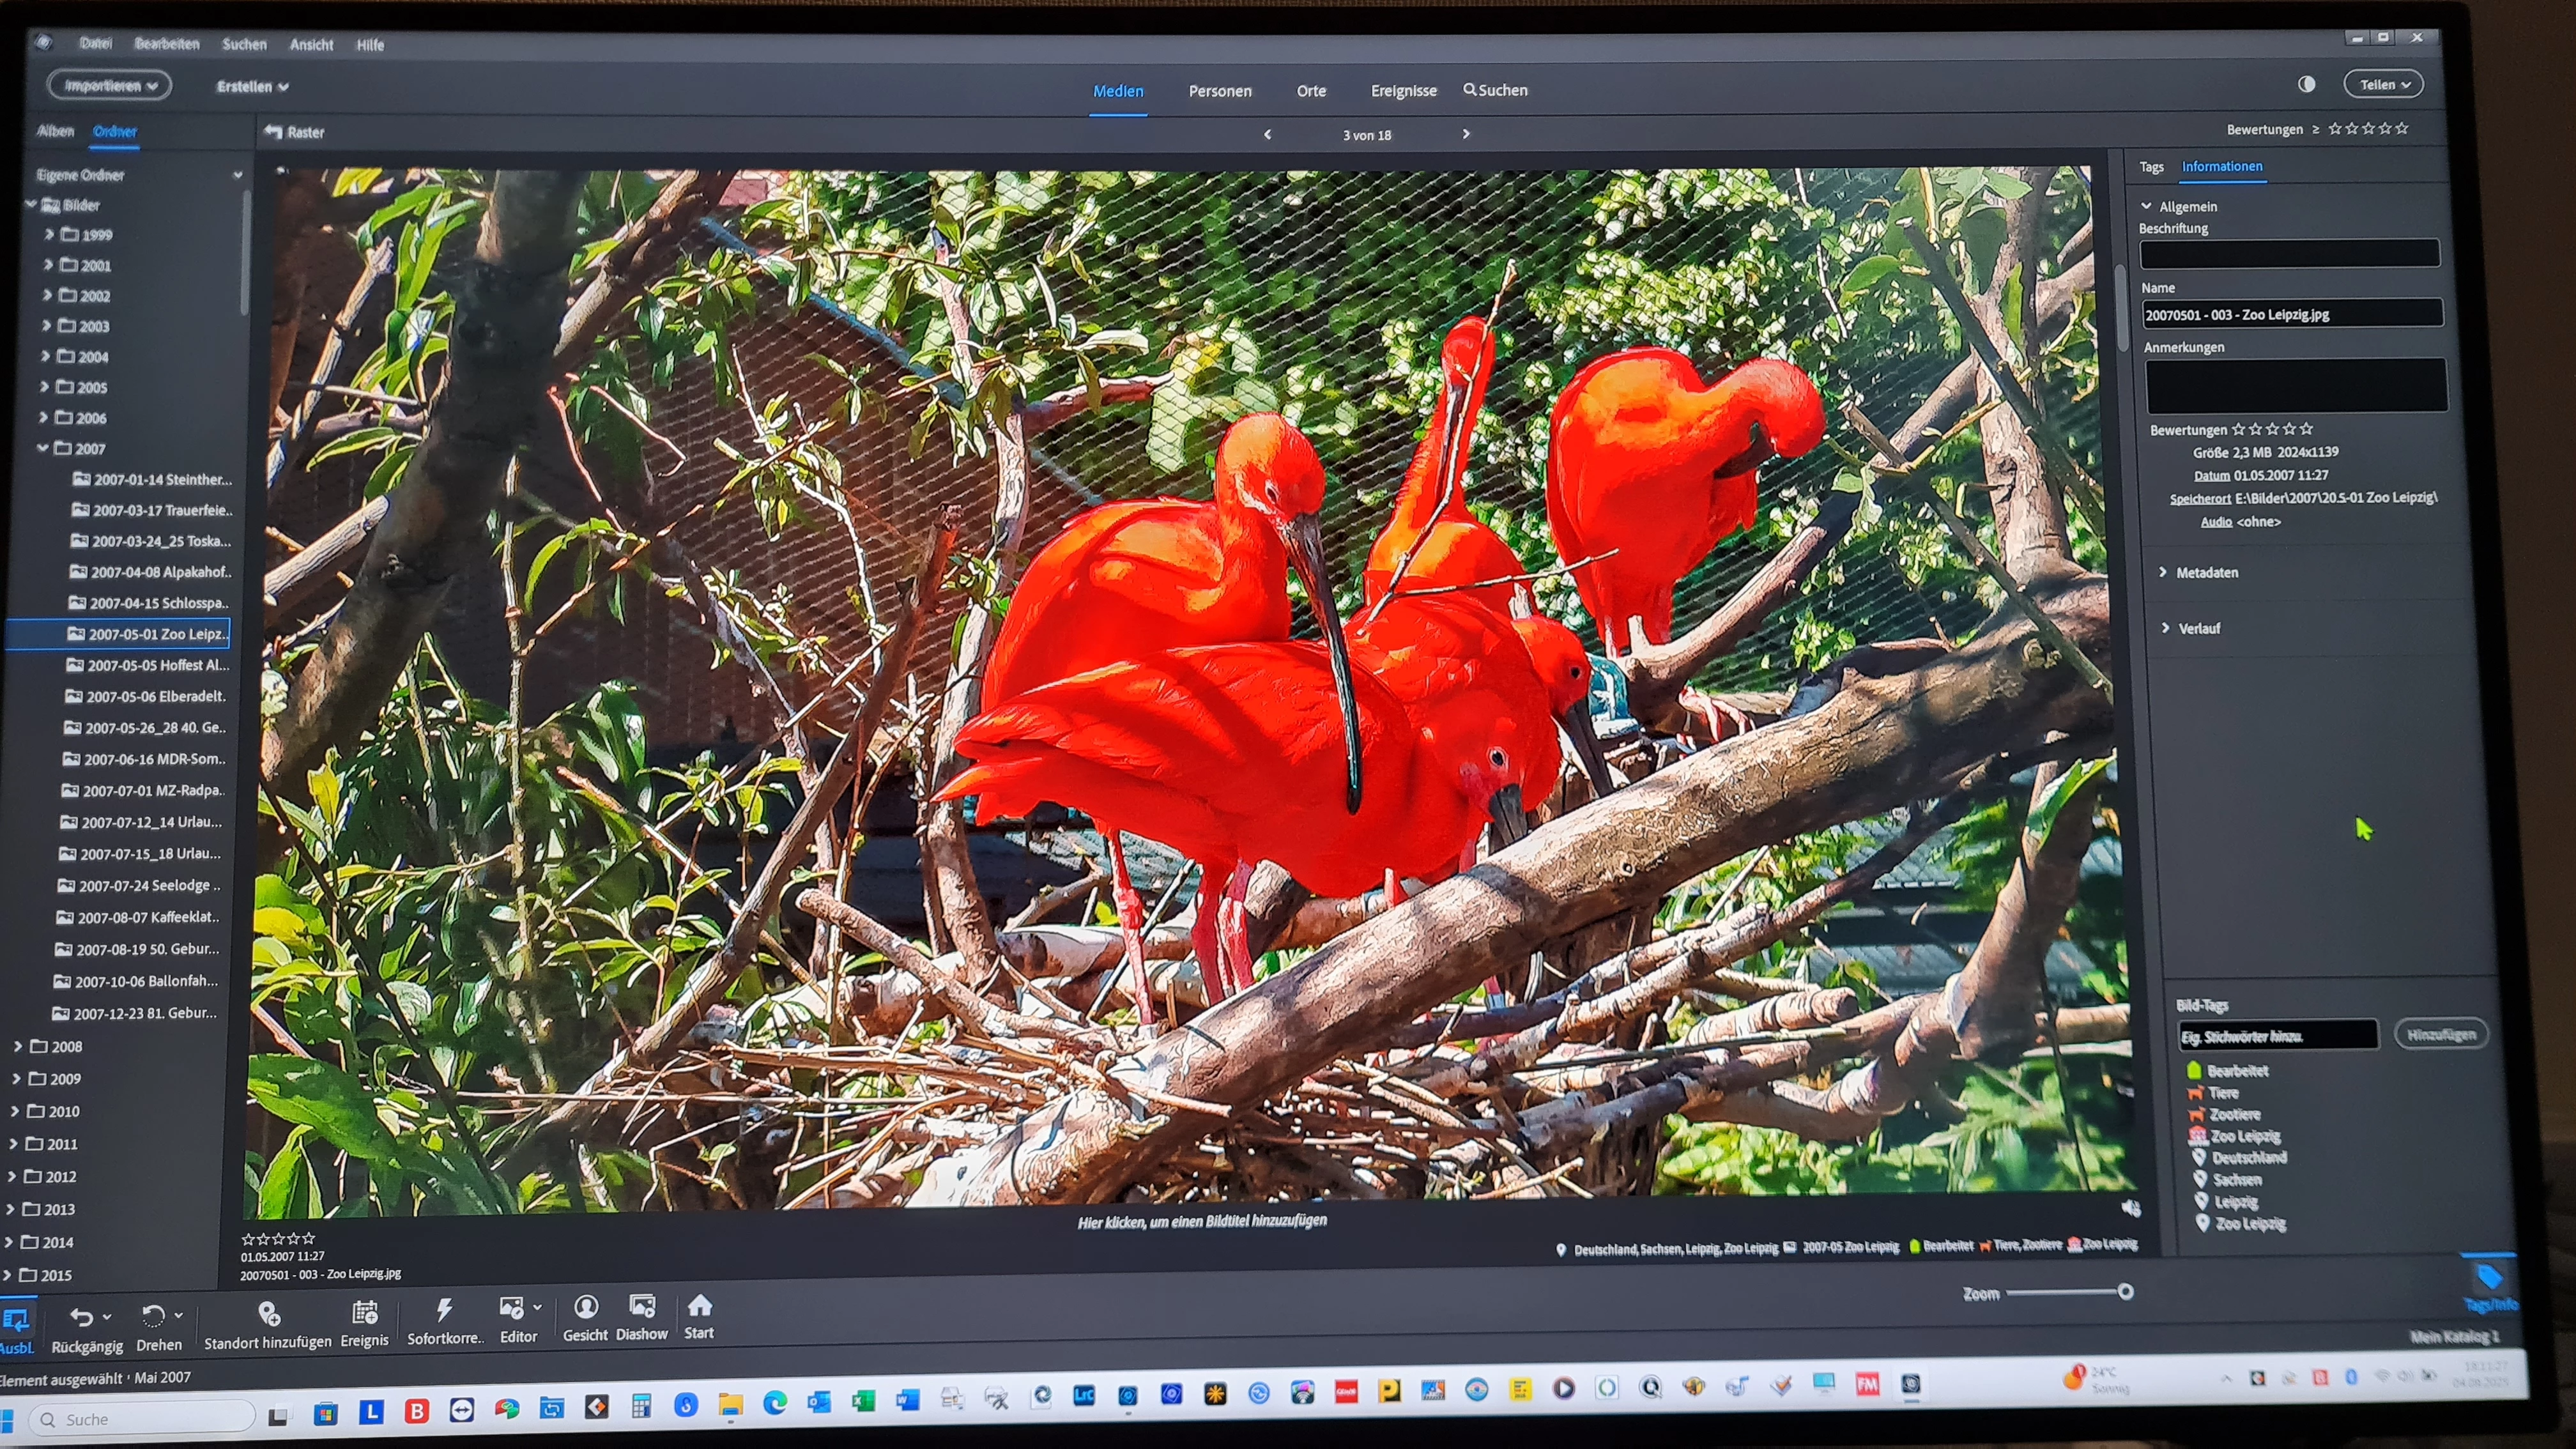
Task: Expand the 2008 folder
Action: pyautogui.click(x=18, y=1046)
